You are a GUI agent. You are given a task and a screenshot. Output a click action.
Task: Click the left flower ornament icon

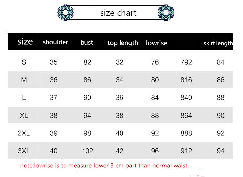point(65,12)
